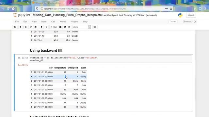Click the Using backward fill heading
Viewport: 209px width, 117px height.
pyautogui.click(x=46, y=51)
